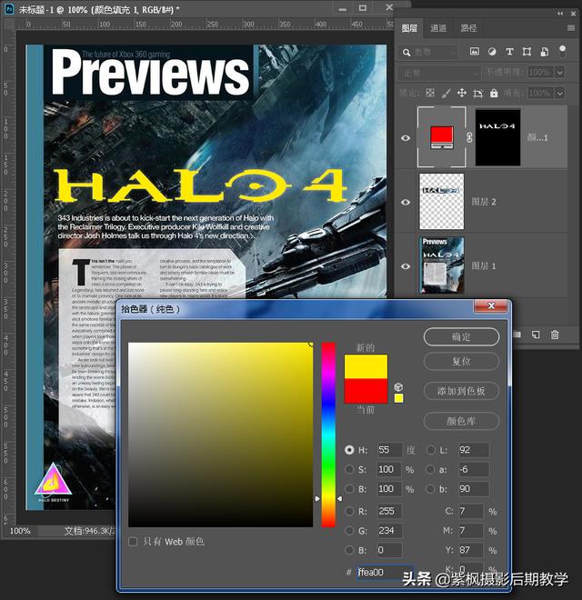Click the 复位 button in color picker
582x600 pixels.
[x=461, y=361]
